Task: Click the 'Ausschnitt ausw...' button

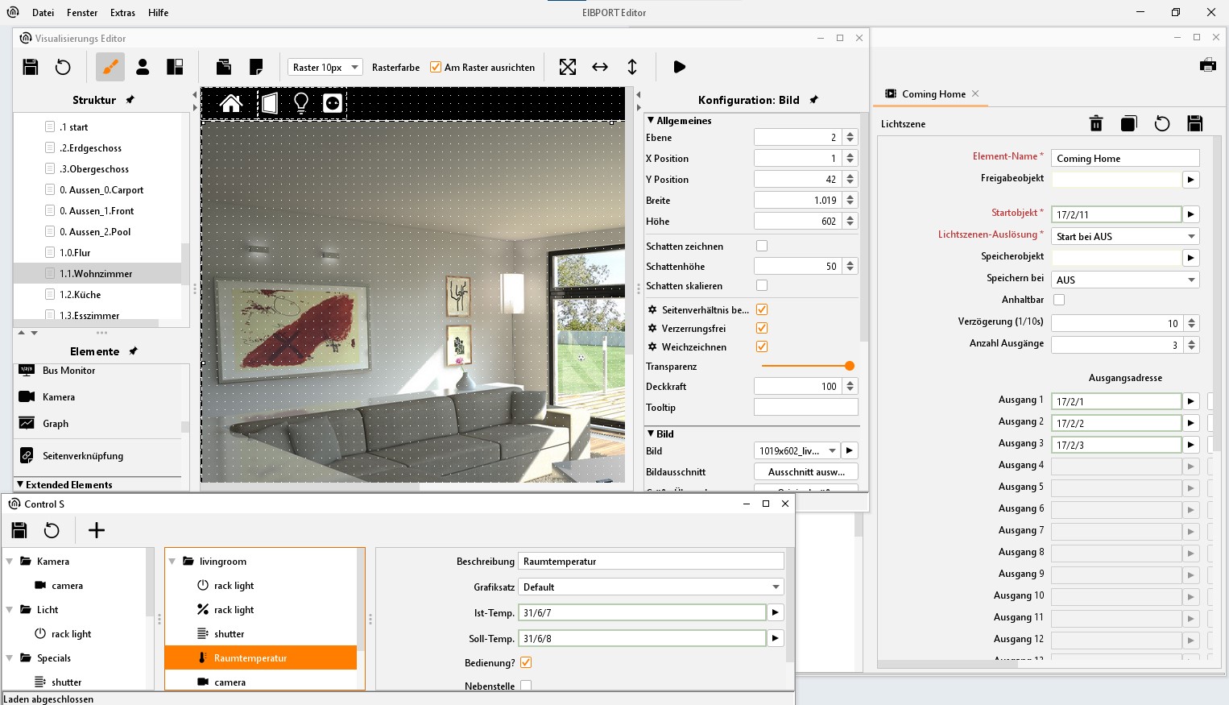Action: (x=805, y=472)
